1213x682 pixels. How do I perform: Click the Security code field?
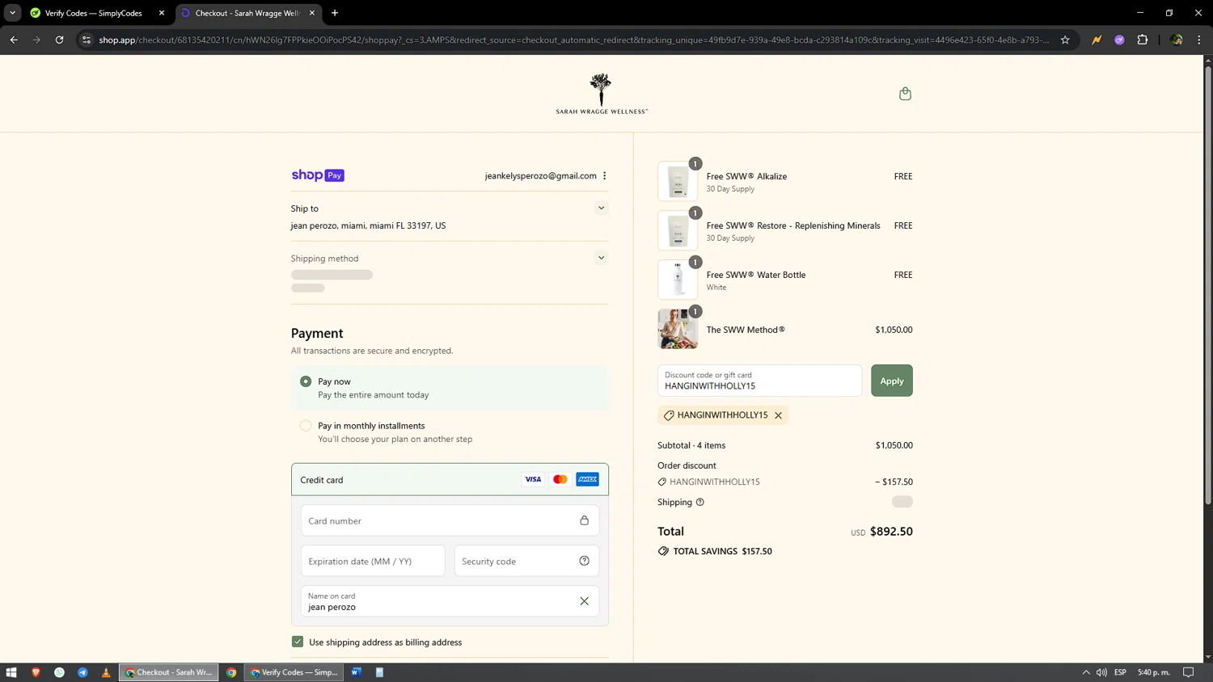click(x=526, y=561)
